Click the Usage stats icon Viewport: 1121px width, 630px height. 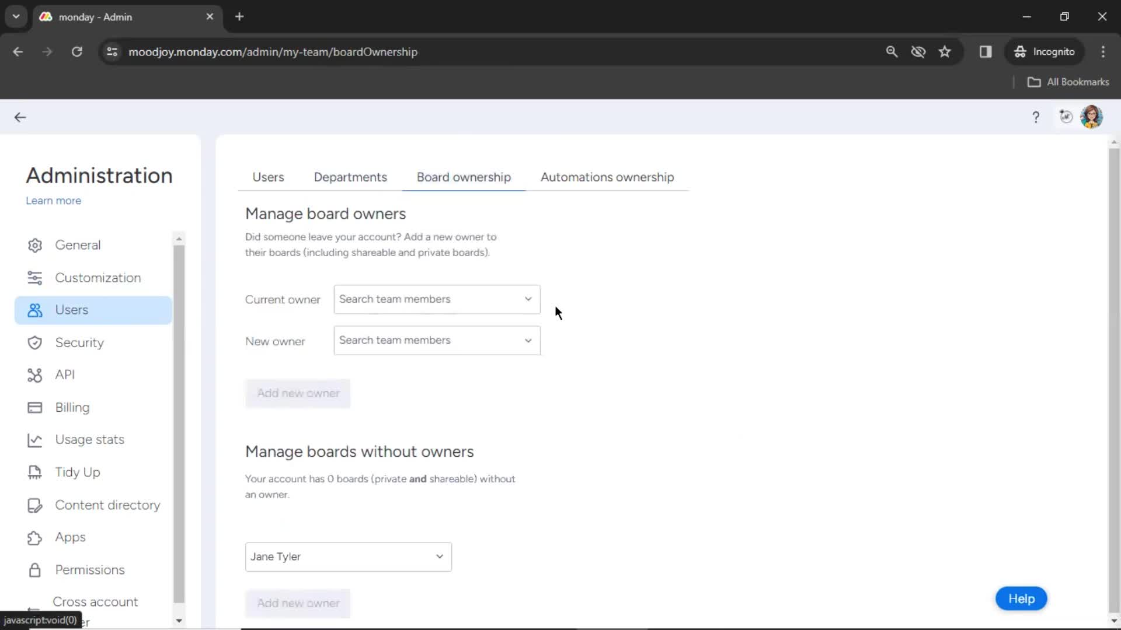pyautogui.click(x=34, y=439)
